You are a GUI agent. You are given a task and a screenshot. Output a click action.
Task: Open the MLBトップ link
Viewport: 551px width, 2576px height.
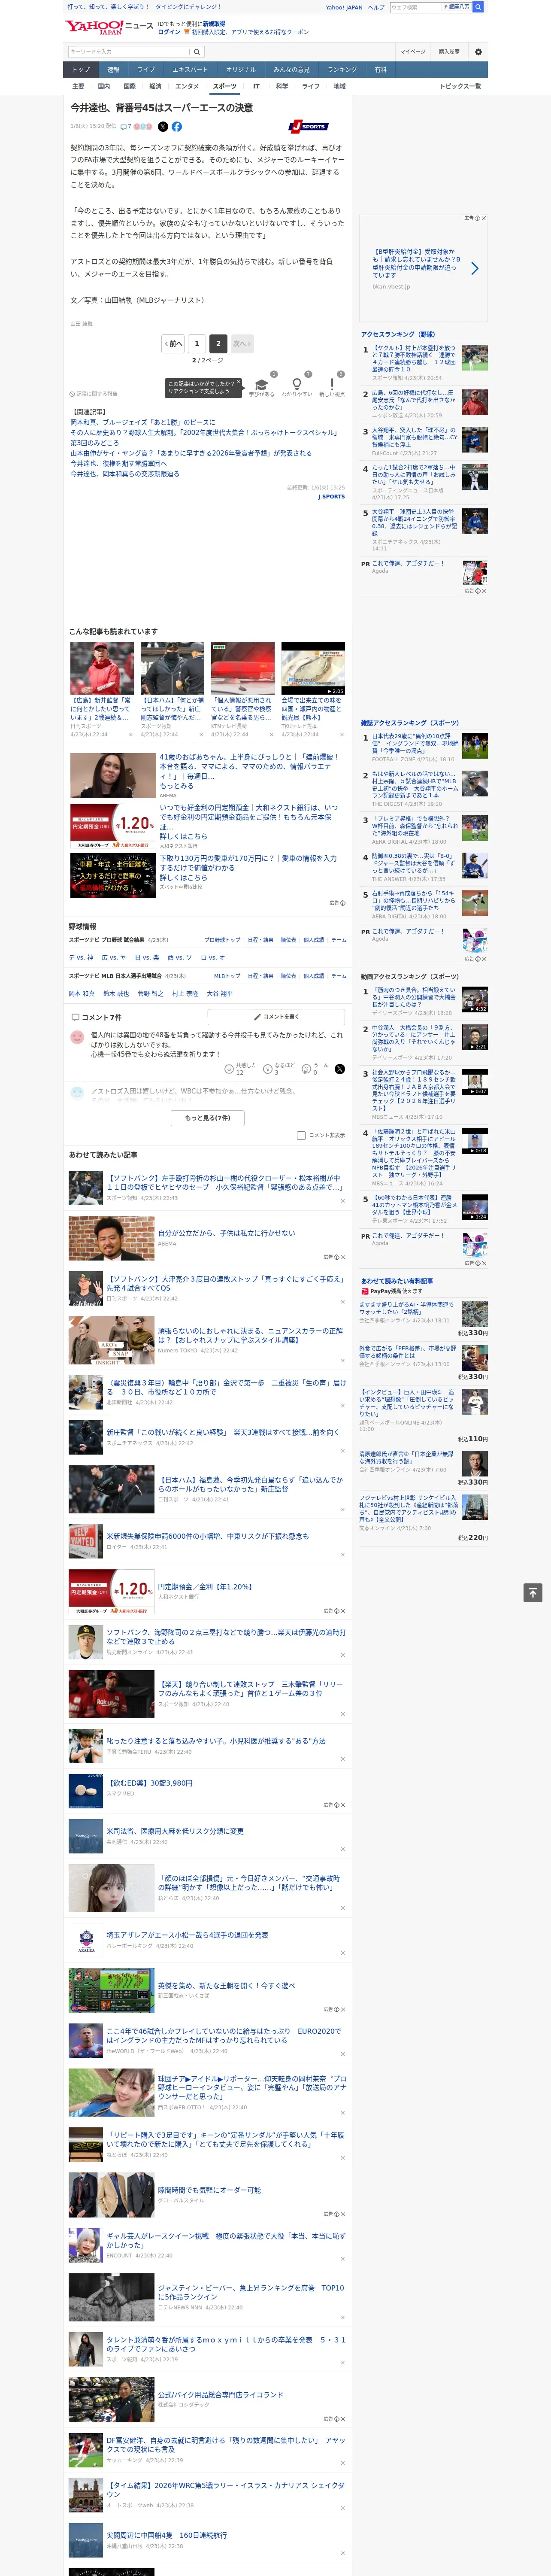click(x=227, y=975)
